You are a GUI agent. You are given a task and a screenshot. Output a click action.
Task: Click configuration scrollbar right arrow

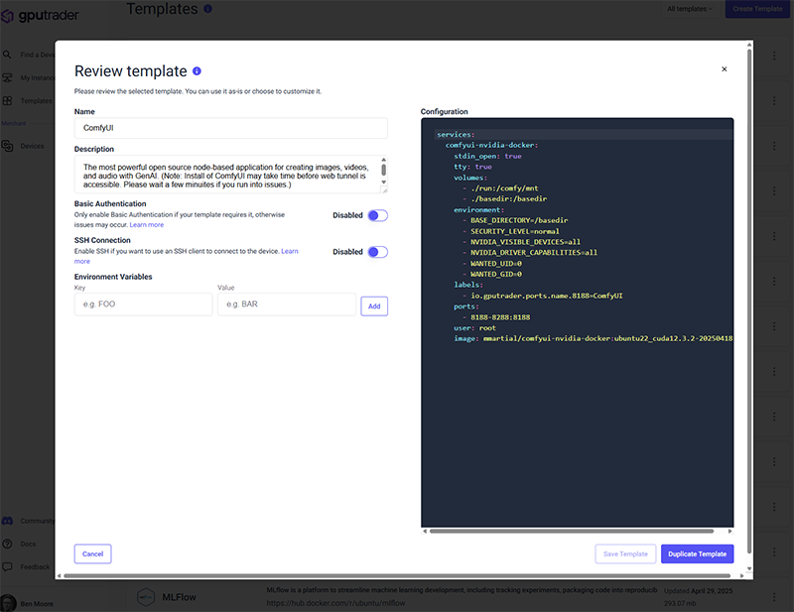pyautogui.click(x=729, y=531)
